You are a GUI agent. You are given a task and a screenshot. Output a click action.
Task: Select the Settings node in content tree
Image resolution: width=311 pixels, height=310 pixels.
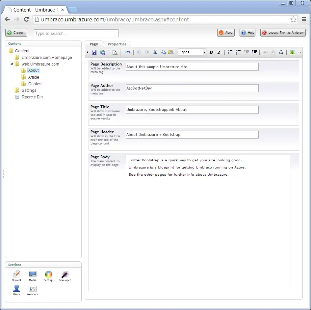click(x=29, y=90)
